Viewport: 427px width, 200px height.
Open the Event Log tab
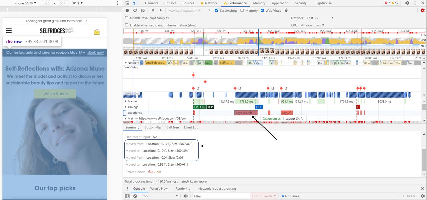191,127
